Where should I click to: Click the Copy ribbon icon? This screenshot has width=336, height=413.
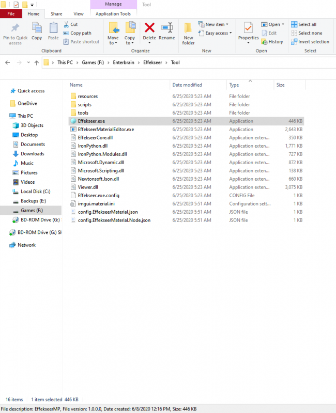[x=37, y=28]
